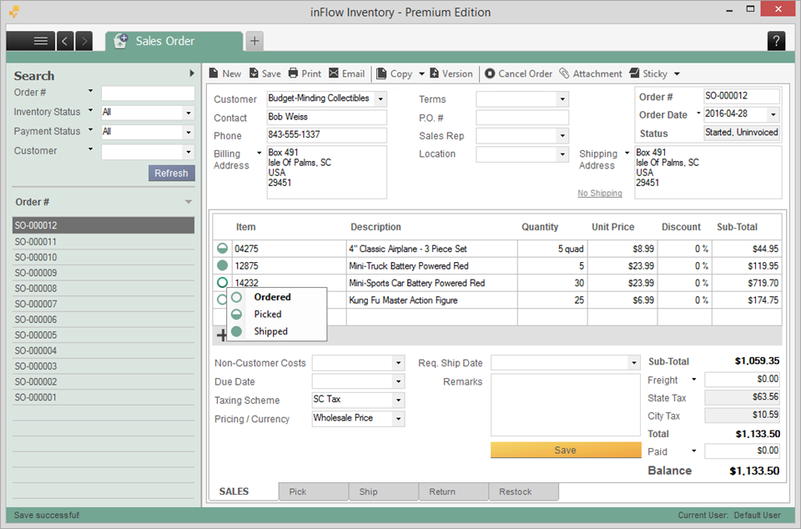The height and width of the screenshot is (529, 801).
Task: Click the Order # search field
Action: (149, 93)
